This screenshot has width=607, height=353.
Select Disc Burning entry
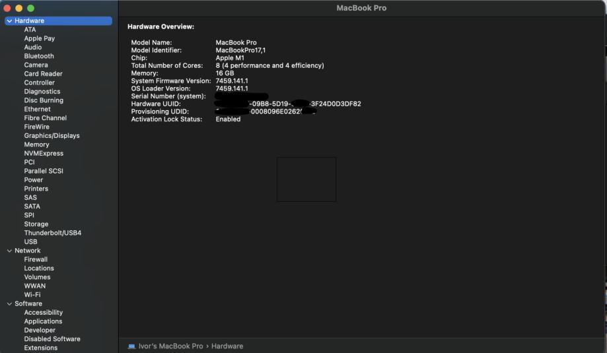click(44, 100)
